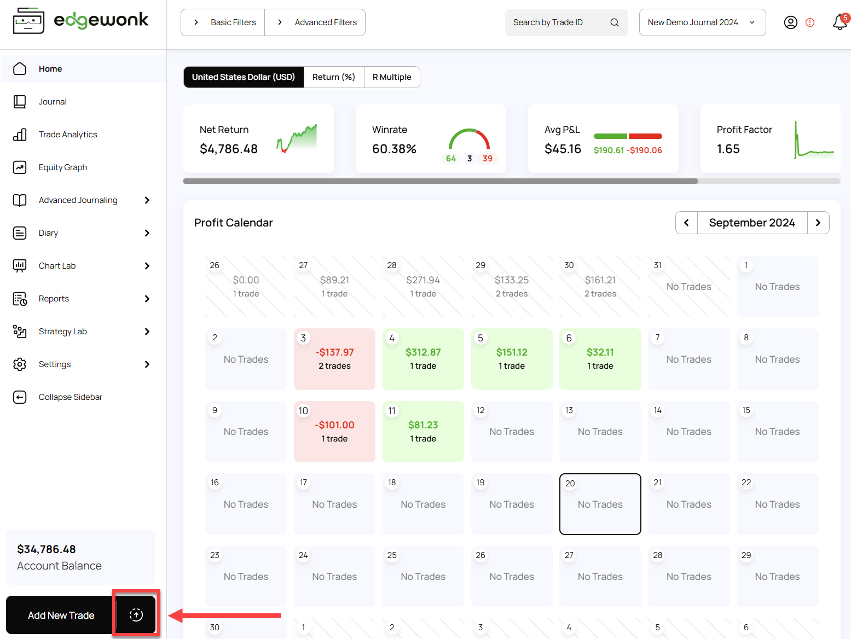Open the New Demo Journal 2024 dropdown
Screen dimensions: 851x639
[702, 22]
